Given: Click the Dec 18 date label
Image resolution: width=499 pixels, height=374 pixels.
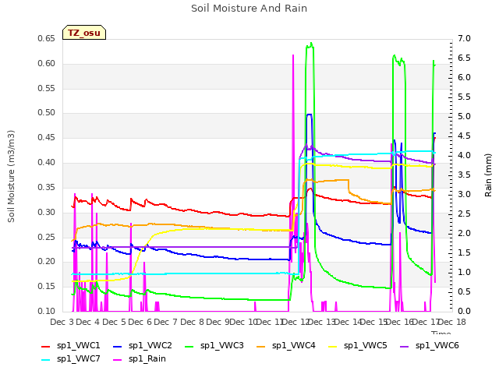Looking at the screenshot, I should [x=452, y=322].
